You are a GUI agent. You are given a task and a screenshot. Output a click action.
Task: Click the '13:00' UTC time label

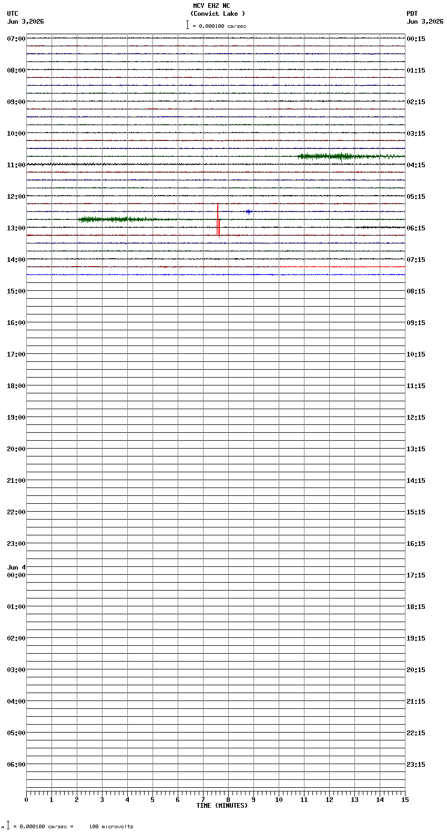click(16, 228)
